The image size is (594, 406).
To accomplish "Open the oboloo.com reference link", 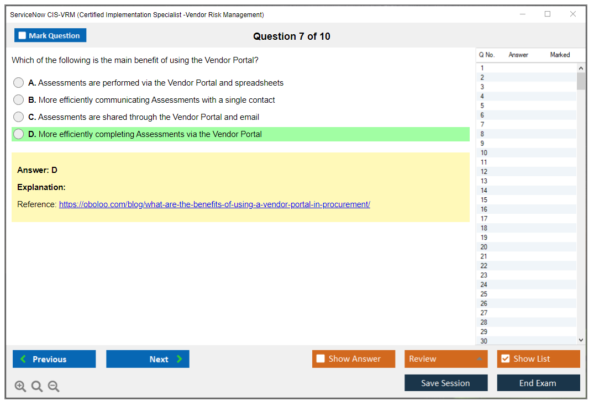I will 214,204.
